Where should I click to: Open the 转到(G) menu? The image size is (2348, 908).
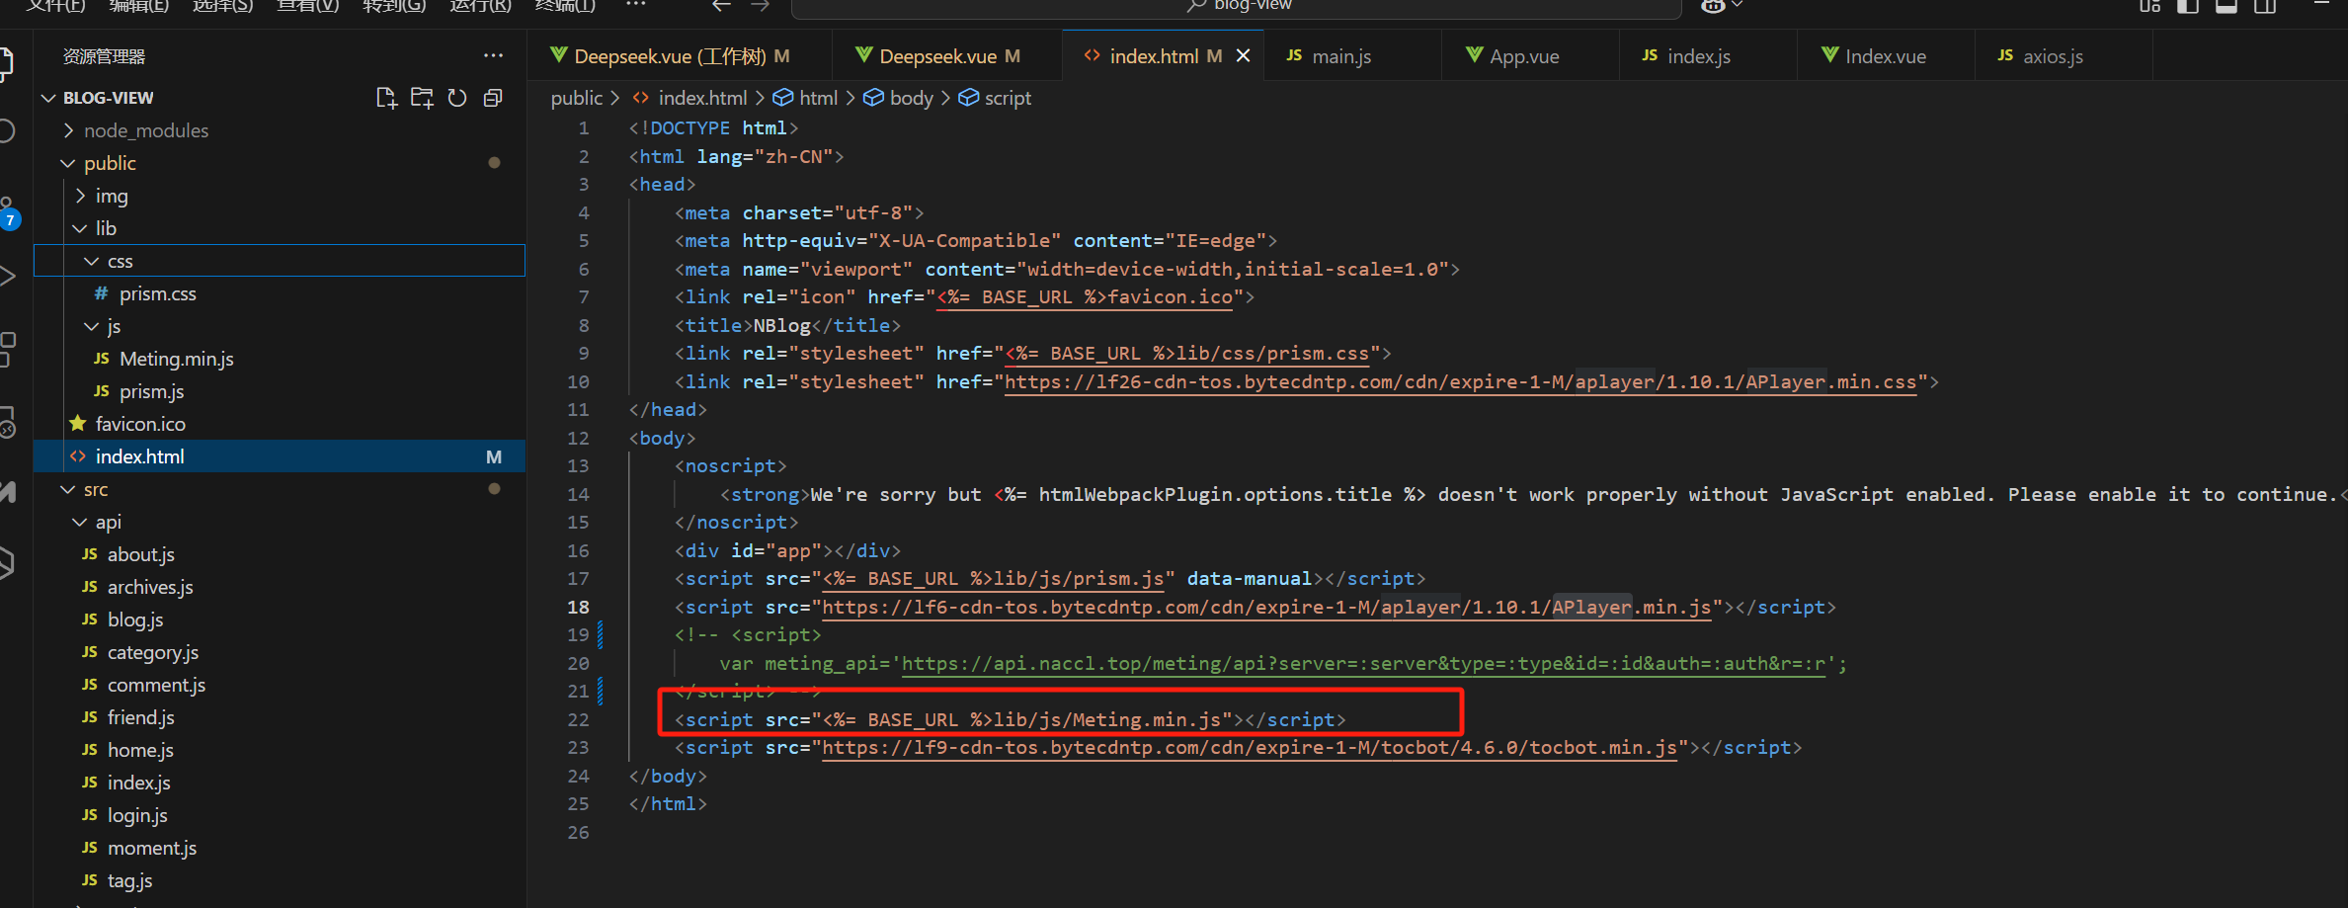point(394,6)
